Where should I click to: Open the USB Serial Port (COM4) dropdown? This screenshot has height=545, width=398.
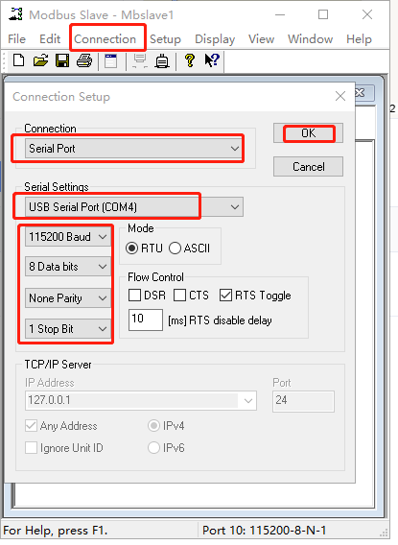(x=134, y=207)
